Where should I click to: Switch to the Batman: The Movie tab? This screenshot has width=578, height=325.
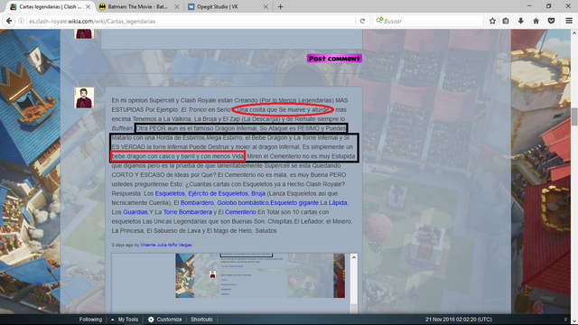(x=139, y=6)
